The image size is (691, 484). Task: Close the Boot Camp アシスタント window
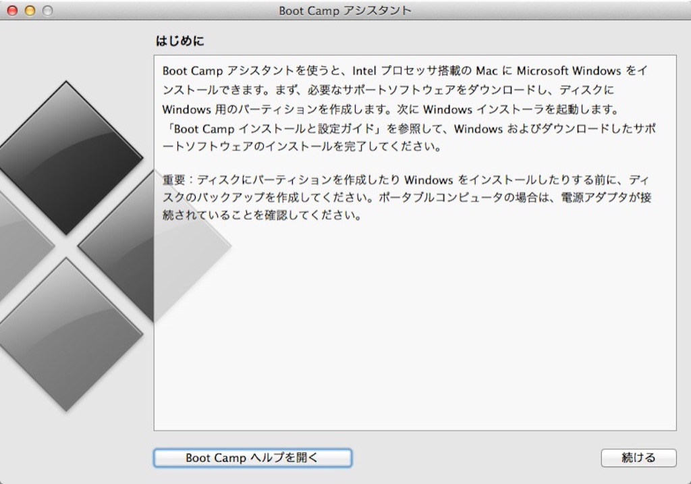[12, 11]
